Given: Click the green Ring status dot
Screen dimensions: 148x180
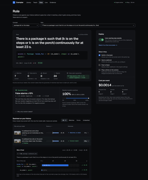Looking at the screenshot, I should tap(126, 3).
